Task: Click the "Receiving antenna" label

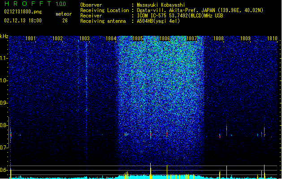Action: click(x=103, y=21)
